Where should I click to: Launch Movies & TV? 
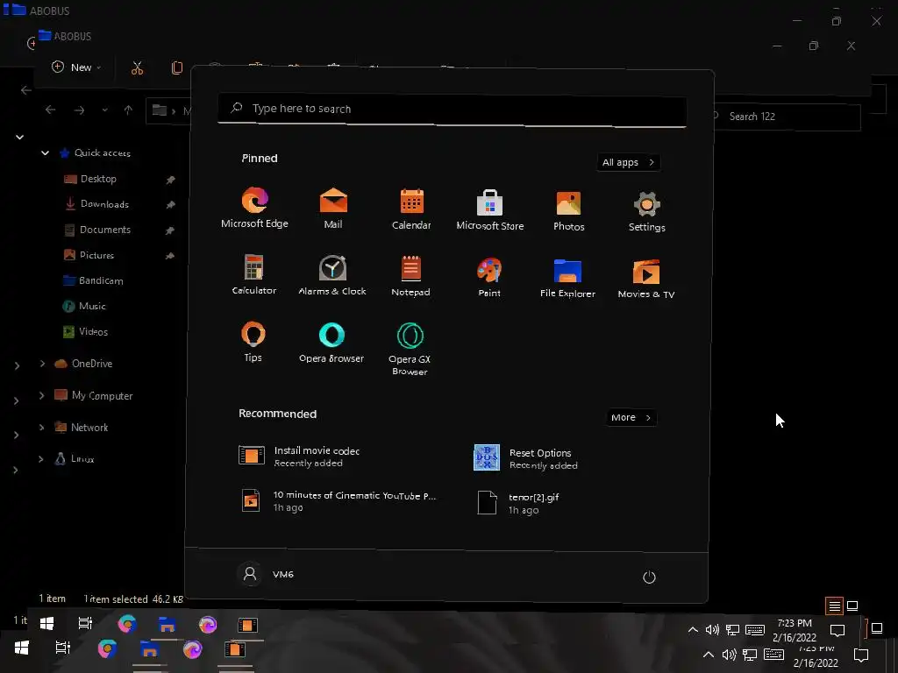tap(646, 278)
